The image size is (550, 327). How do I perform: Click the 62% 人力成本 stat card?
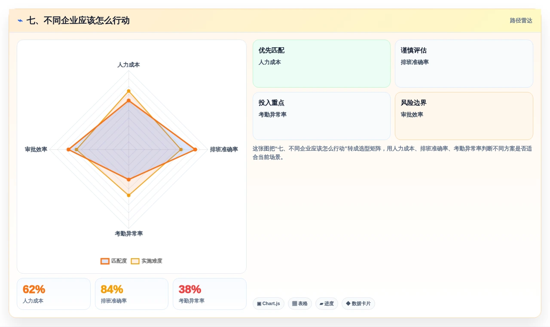pyautogui.click(x=54, y=294)
